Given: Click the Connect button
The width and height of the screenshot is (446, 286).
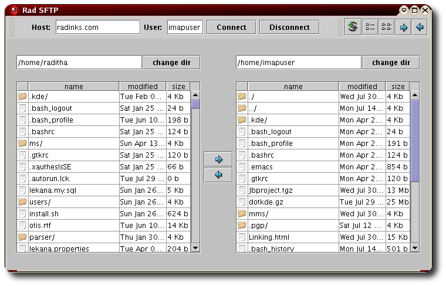Looking at the screenshot, I should coord(231,28).
